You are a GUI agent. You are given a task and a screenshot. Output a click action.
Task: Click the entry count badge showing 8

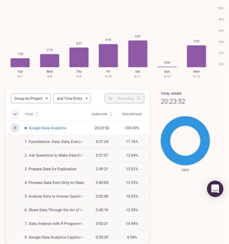15,128
